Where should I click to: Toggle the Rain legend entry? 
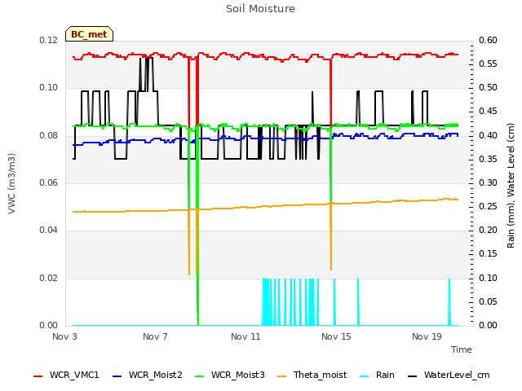coord(377,375)
